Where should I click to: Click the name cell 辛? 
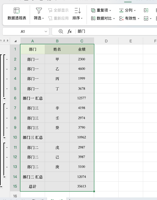[57, 108]
